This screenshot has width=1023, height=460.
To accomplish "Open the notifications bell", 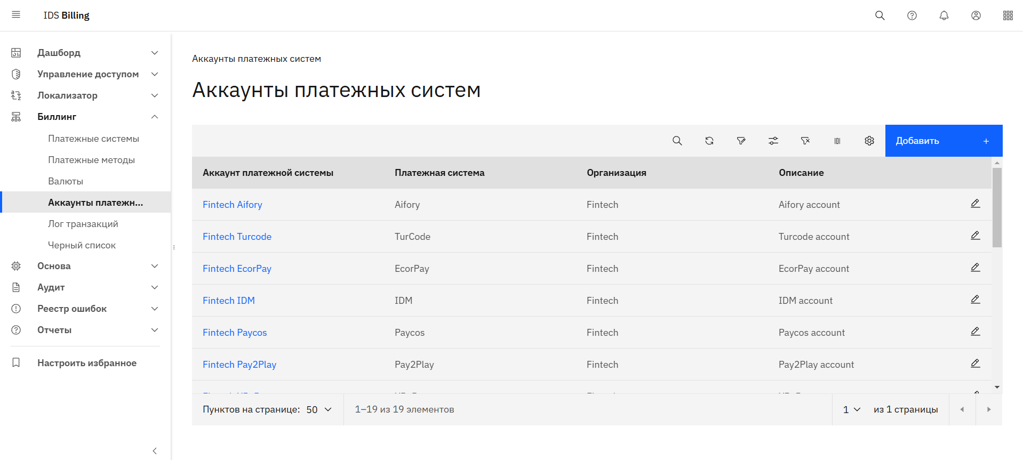I will click(944, 15).
